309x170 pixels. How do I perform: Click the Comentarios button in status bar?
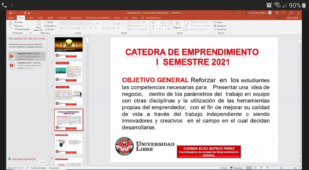coord(236,168)
